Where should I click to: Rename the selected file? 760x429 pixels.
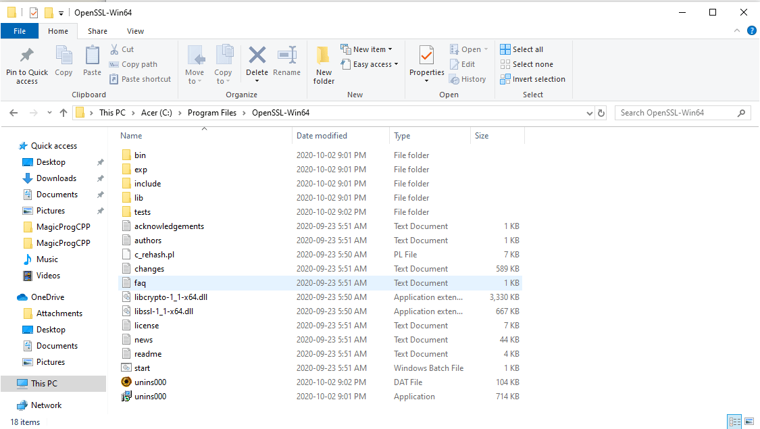[287, 61]
